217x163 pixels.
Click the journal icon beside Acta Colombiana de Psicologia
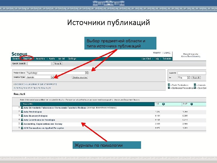click(22, 120)
